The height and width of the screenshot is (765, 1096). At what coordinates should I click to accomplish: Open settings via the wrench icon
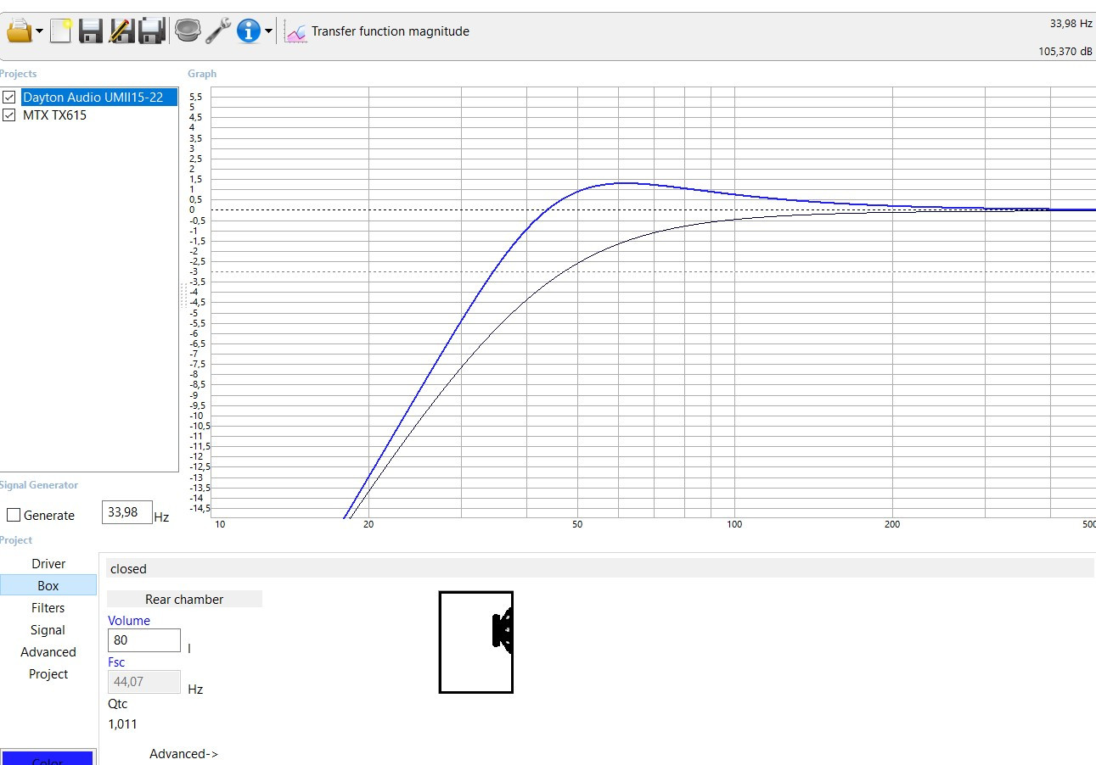[x=218, y=31]
